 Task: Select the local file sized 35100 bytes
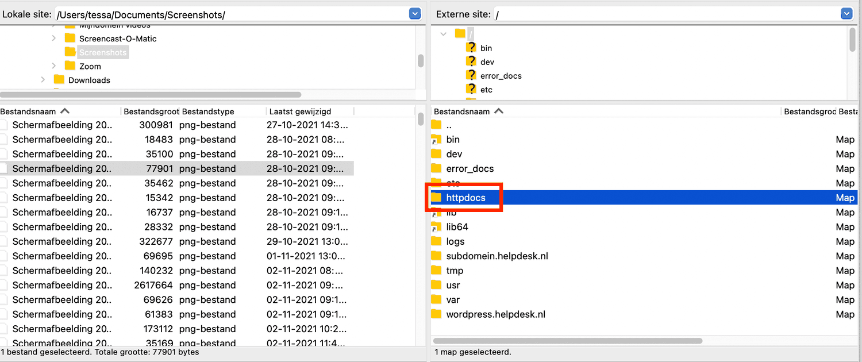[x=177, y=154]
